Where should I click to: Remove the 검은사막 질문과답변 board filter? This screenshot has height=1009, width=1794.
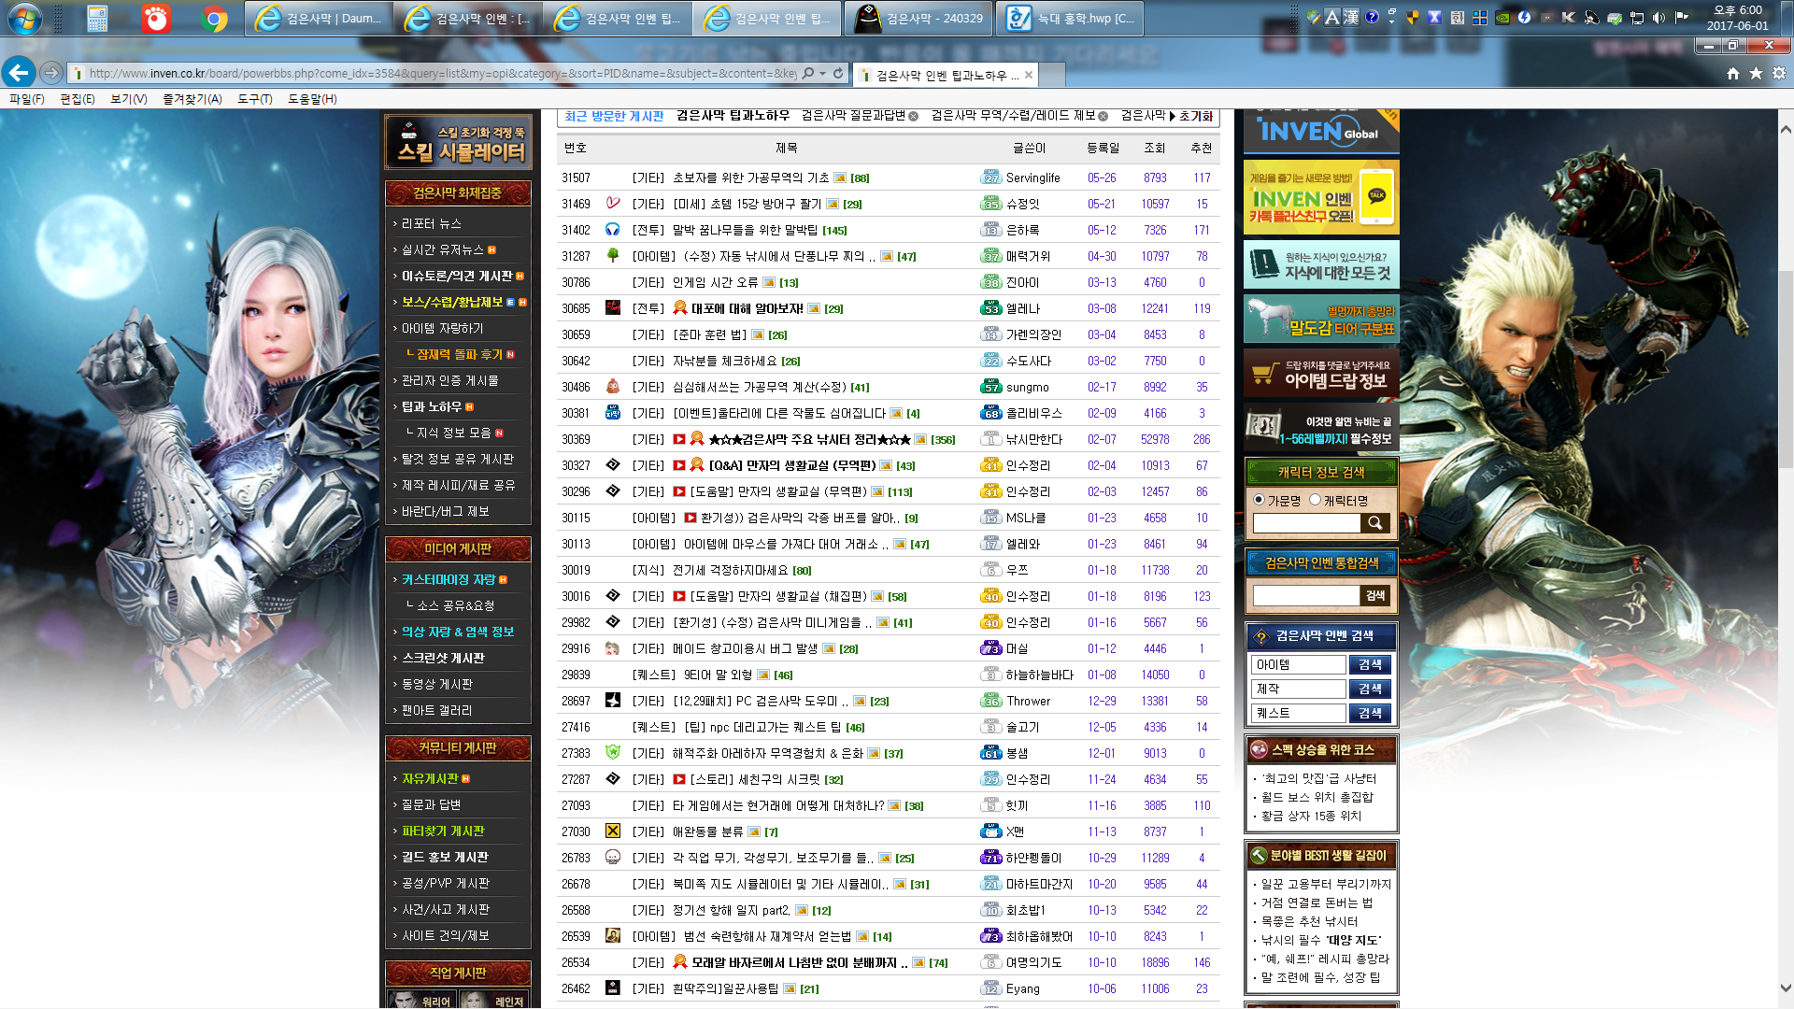click(x=914, y=117)
